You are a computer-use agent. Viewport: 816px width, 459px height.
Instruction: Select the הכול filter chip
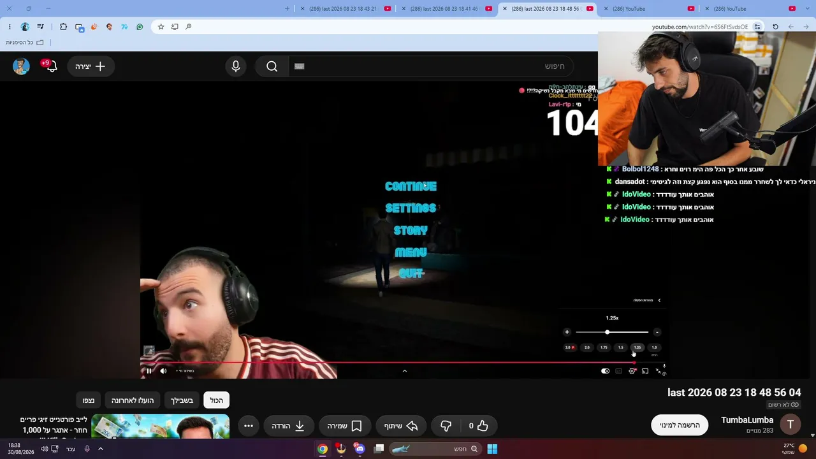point(217,400)
